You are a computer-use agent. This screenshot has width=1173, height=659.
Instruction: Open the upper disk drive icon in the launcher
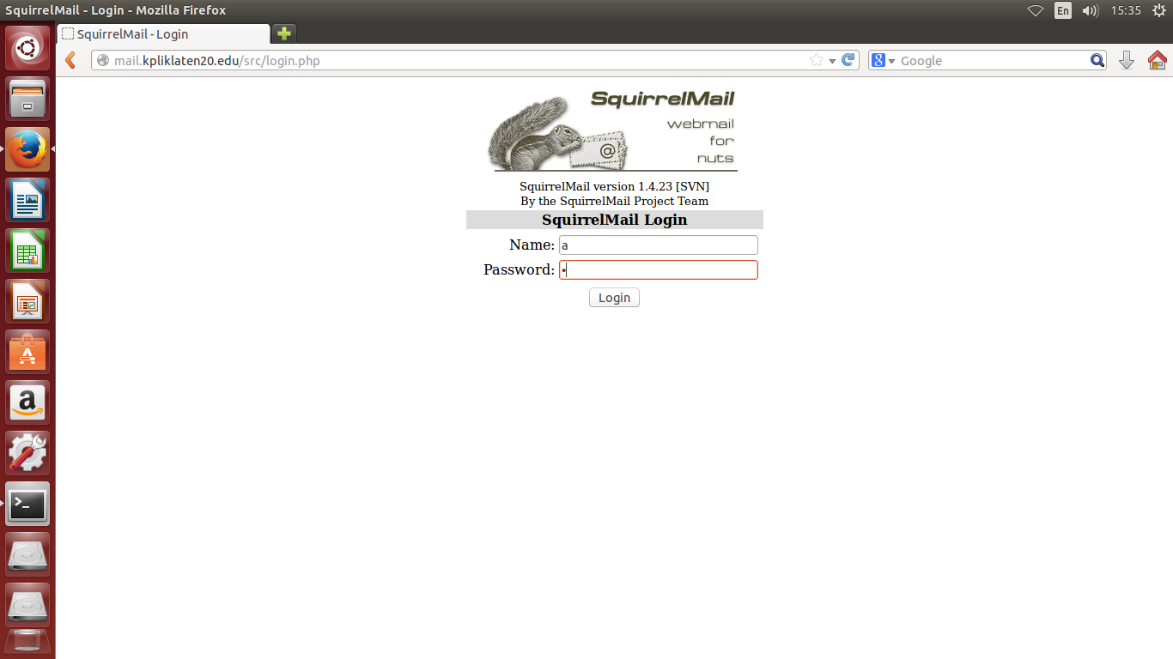coord(27,554)
